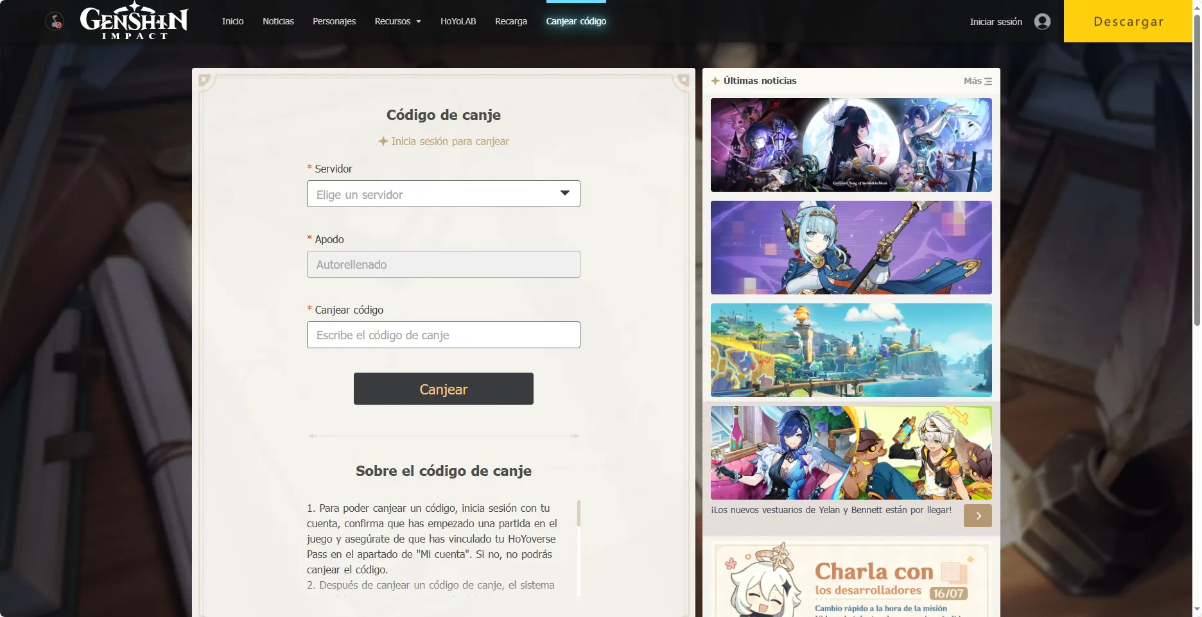This screenshot has width=1202, height=617.
Task: Click the redemption info text scrollbar
Action: tap(579, 513)
